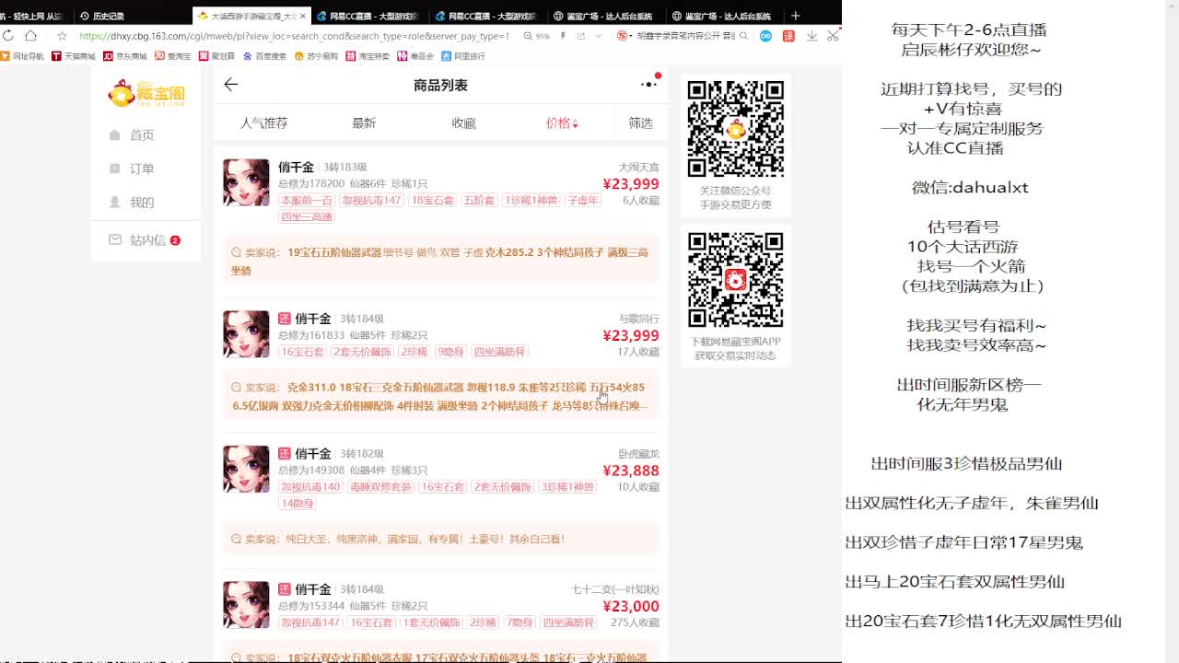The height and width of the screenshot is (663, 1179).
Task: Click the red unread badge on 站内信
Action: pyautogui.click(x=175, y=240)
